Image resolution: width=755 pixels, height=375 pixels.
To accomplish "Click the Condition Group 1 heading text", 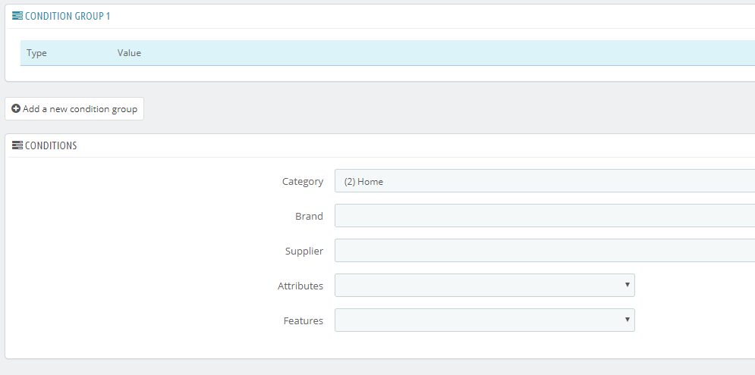I will tap(68, 16).
